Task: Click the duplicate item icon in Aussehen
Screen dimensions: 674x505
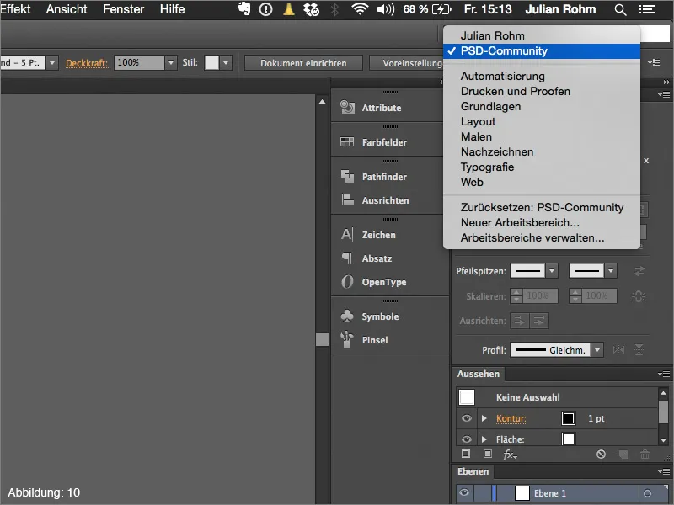Action: pyautogui.click(x=623, y=454)
